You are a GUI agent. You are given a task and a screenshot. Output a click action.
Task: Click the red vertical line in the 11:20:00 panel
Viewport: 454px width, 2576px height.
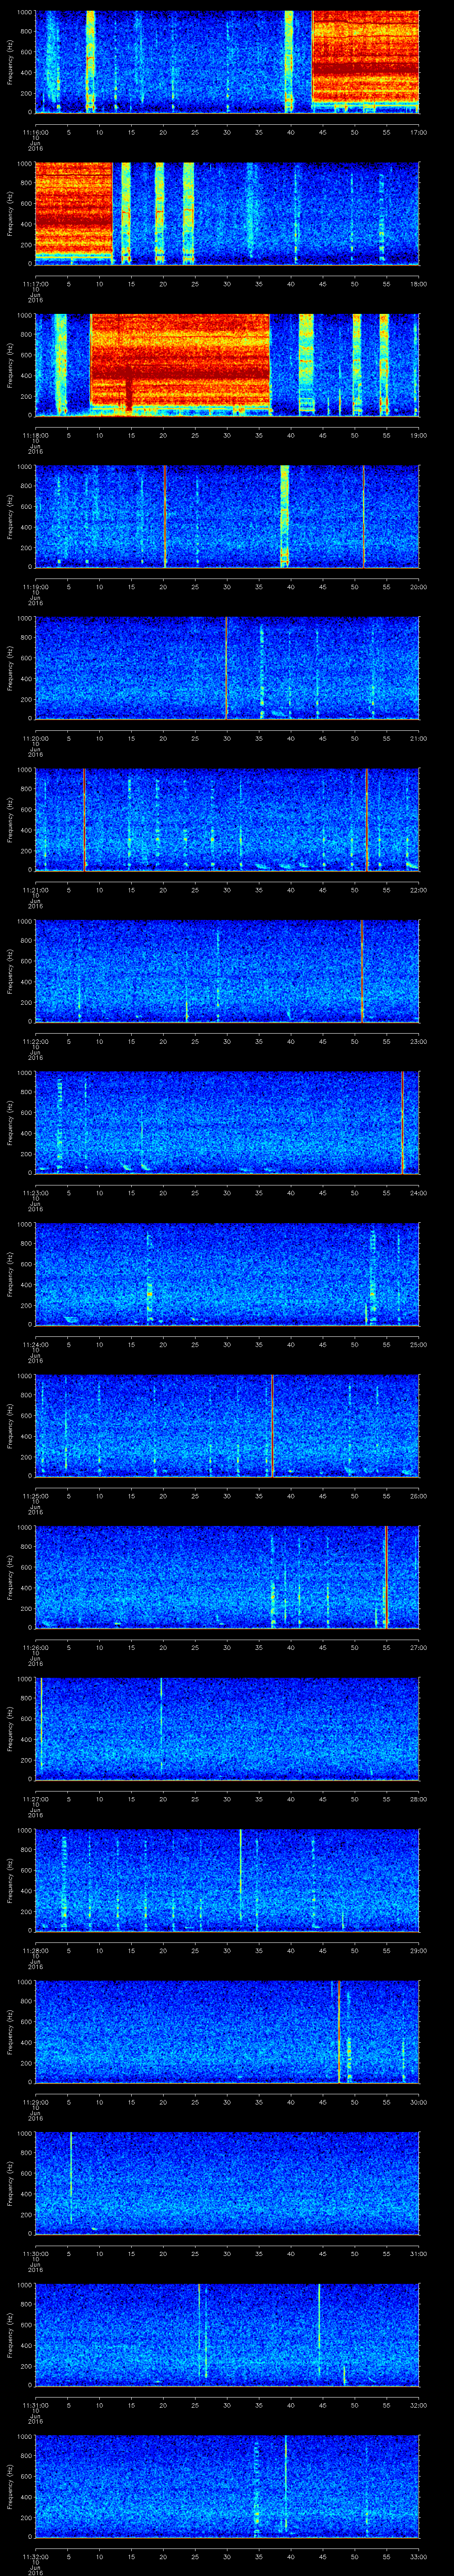click(227, 668)
